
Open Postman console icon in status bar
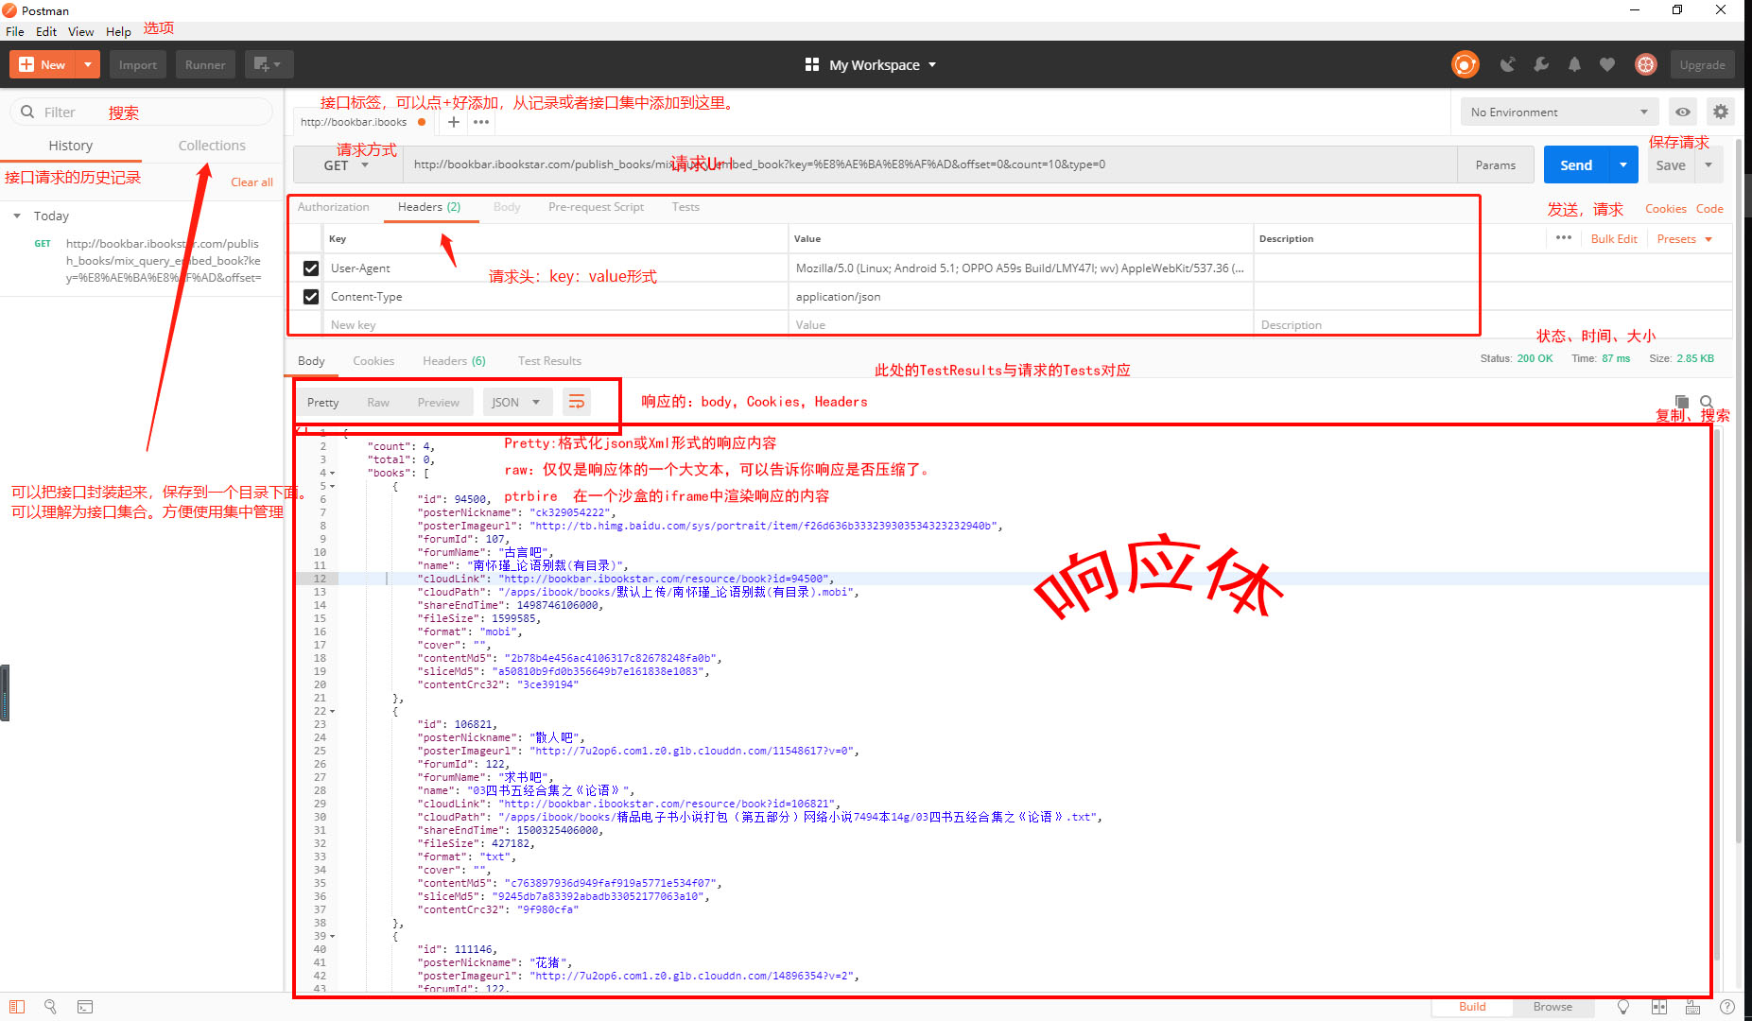[x=85, y=1007]
